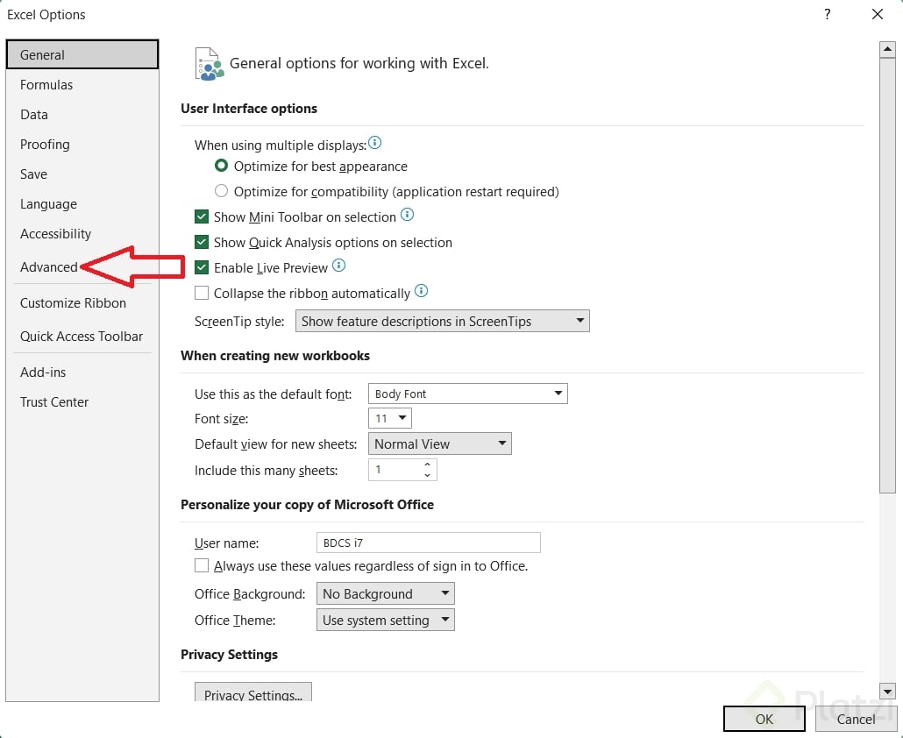Open the Office Theme dropdown
The image size is (903, 738).
tap(385, 620)
